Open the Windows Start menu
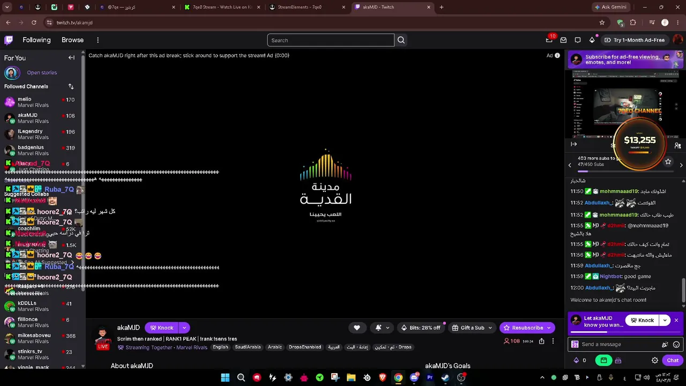This screenshot has height=386, width=686. [x=225, y=378]
